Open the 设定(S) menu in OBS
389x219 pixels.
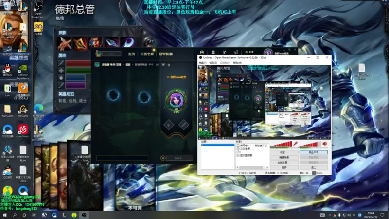click(x=213, y=63)
